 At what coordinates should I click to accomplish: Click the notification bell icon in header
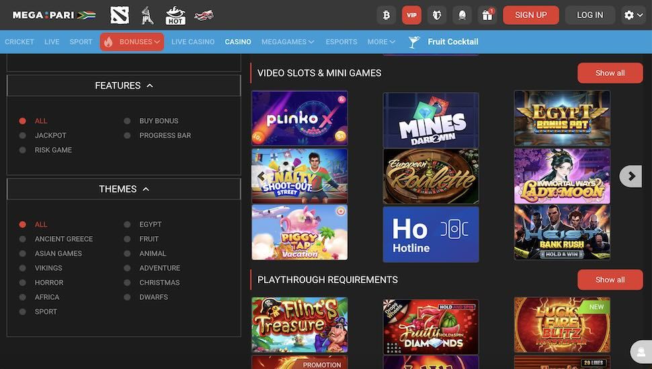[462, 15]
